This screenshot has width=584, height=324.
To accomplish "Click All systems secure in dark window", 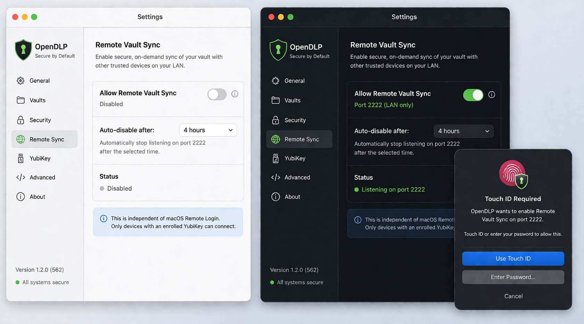I will [x=300, y=282].
